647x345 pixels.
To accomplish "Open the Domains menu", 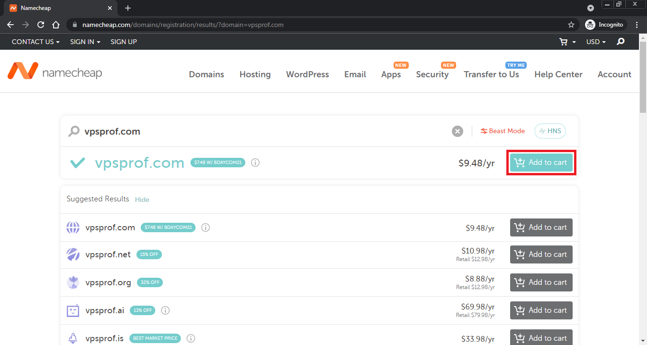I will (207, 74).
